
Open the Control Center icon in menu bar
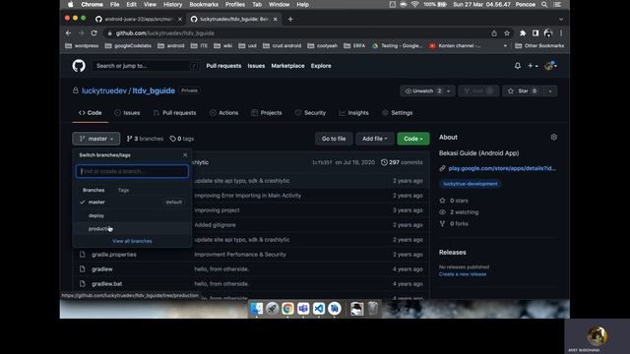(557, 4)
